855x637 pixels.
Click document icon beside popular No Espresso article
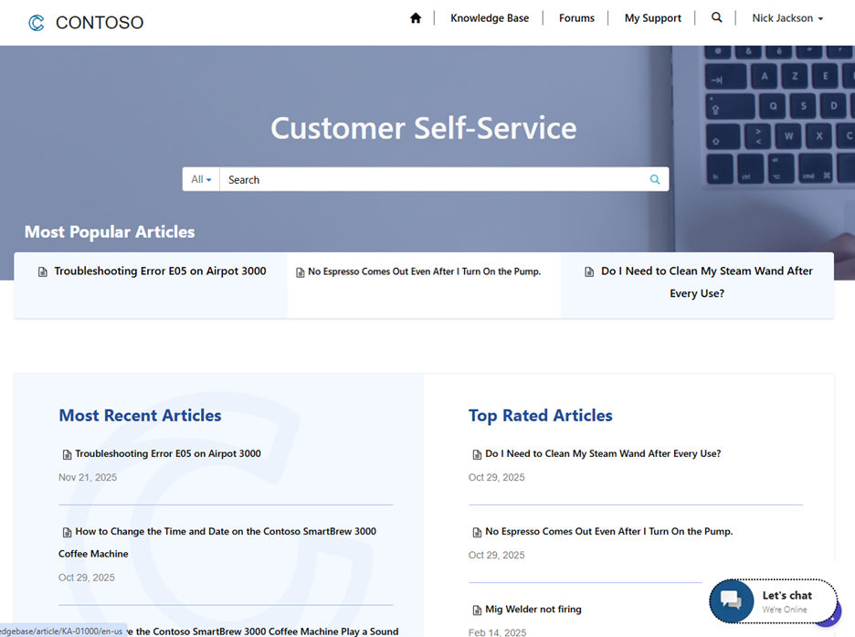pyautogui.click(x=300, y=272)
